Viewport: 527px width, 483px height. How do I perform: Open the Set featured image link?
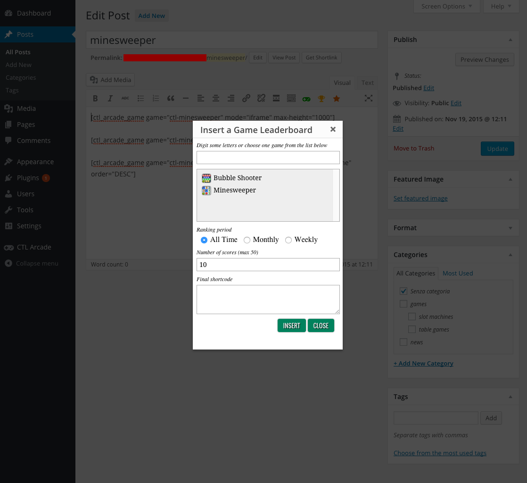(x=420, y=198)
